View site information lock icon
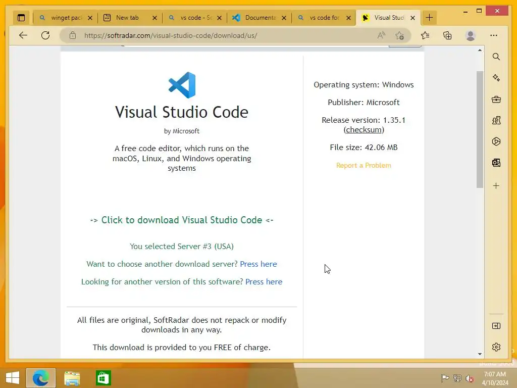The height and width of the screenshot is (388, 517). (x=73, y=35)
